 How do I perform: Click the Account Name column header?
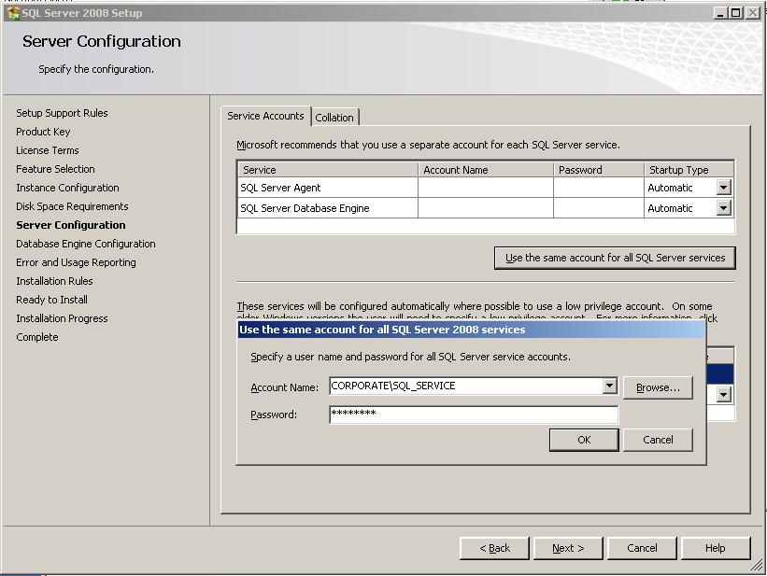coord(486,170)
